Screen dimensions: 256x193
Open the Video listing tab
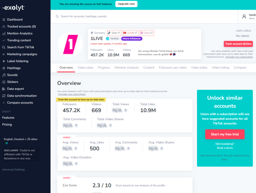coord(220,68)
